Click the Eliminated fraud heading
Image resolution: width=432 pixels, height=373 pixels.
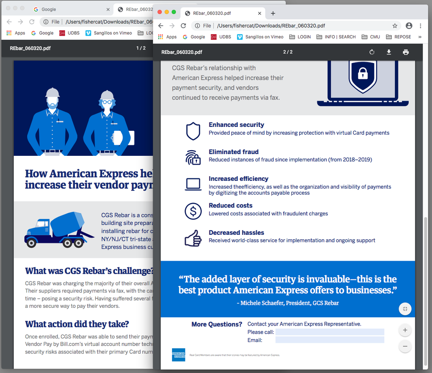234,152
